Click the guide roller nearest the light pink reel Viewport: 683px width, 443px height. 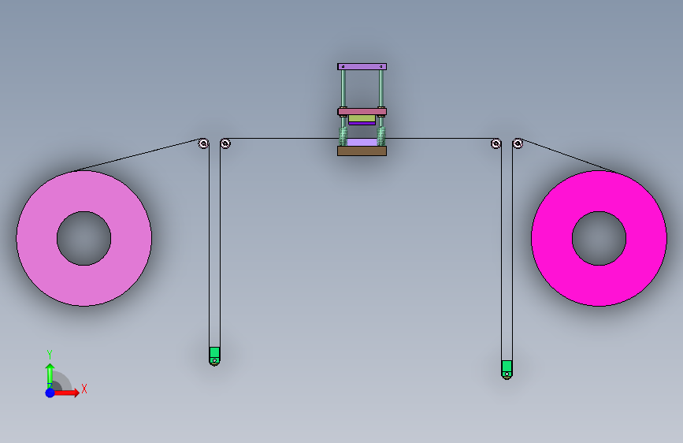tap(203, 143)
